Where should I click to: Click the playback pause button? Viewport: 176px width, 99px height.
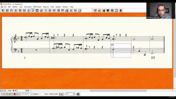tap(12, 94)
